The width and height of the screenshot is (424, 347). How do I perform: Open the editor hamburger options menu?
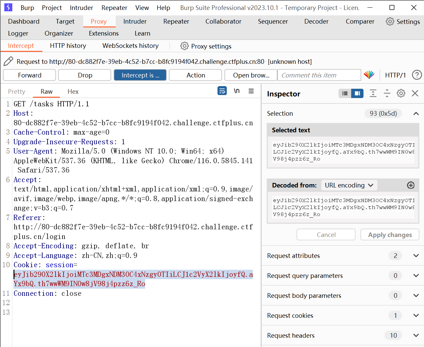(x=251, y=91)
